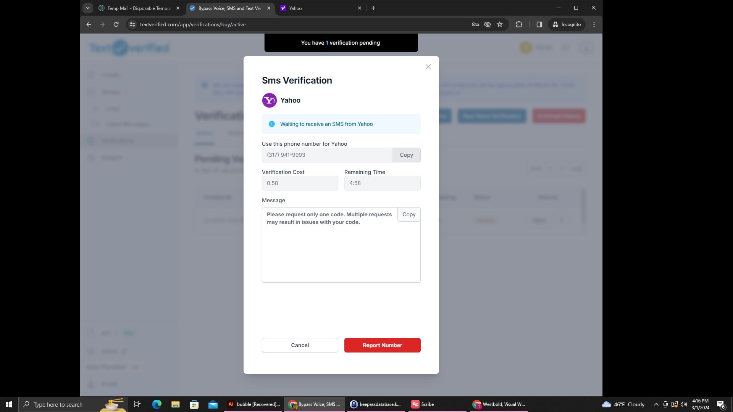Expand hidden icons in the system tray
This screenshot has width=733, height=412.
656,404
